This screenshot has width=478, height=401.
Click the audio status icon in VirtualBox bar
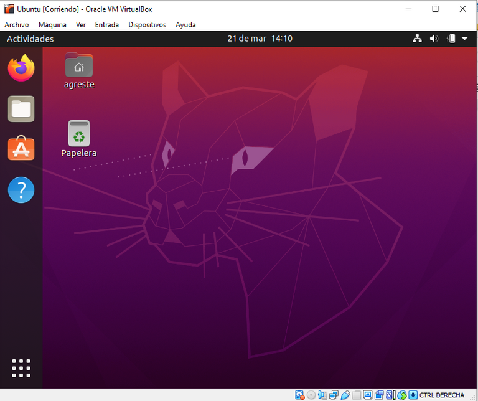click(x=322, y=395)
